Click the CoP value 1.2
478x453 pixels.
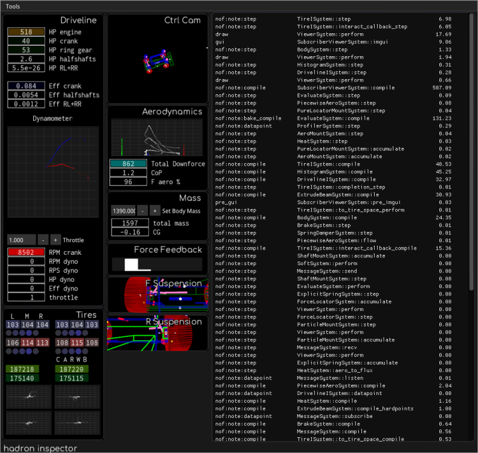(x=128, y=173)
